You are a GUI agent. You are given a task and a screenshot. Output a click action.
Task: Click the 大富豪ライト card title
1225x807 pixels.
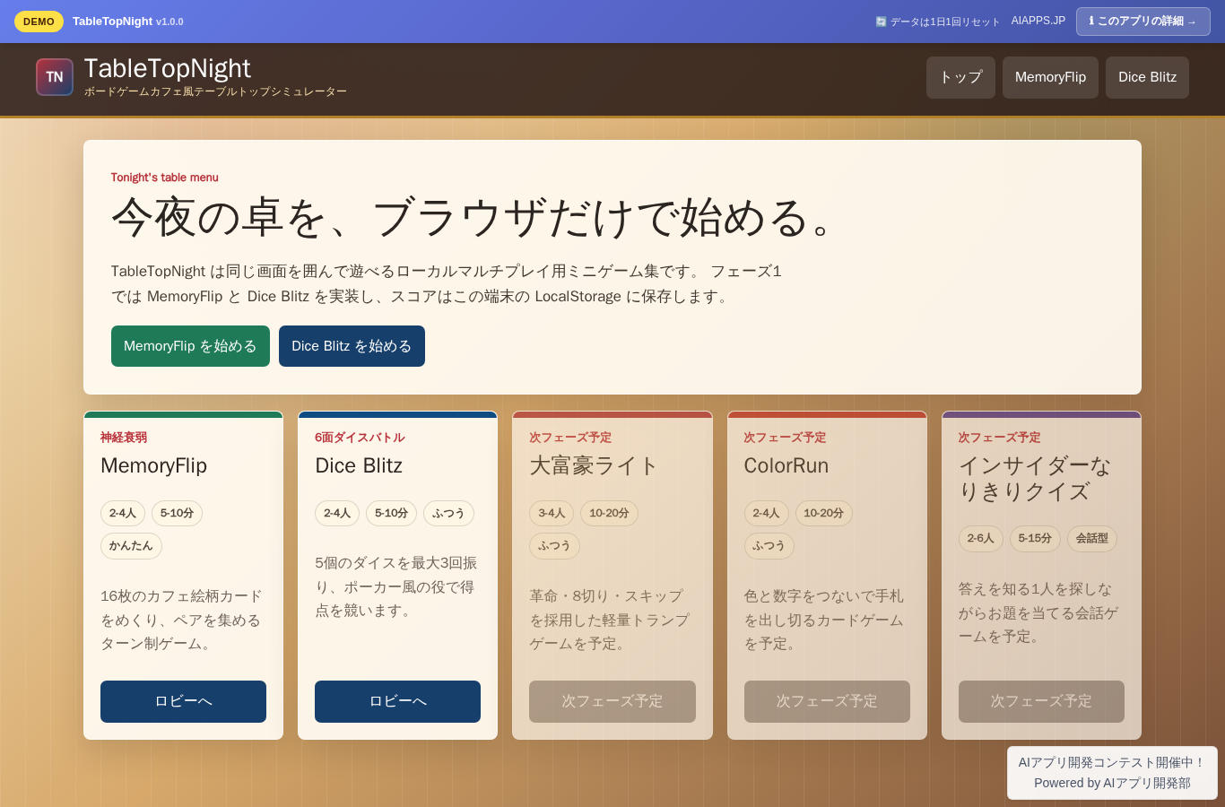coord(594,465)
